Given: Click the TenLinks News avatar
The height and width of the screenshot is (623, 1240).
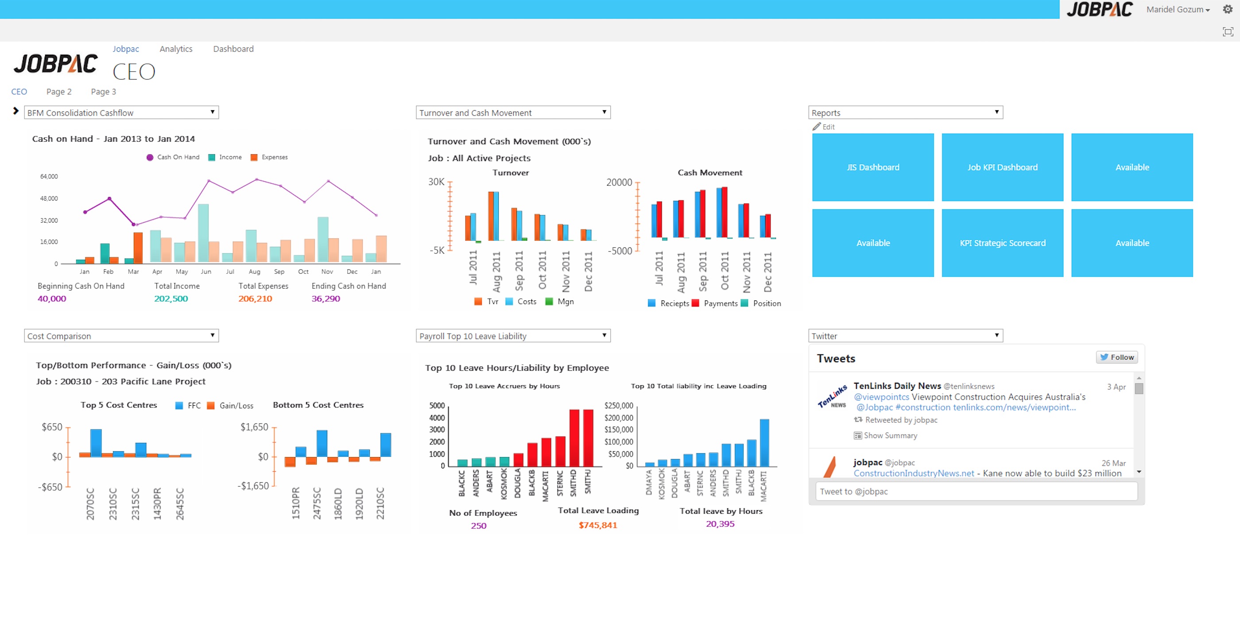Looking at the screenshot, I should (x=832, y=396).
